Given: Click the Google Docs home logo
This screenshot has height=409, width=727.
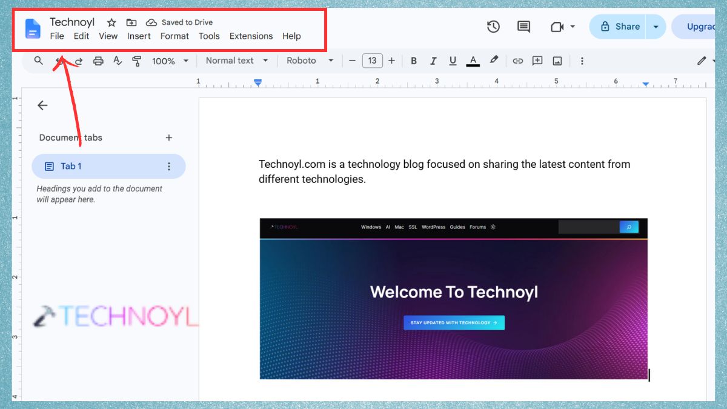Looking at the screenshot, I should [x=32, y=28].
